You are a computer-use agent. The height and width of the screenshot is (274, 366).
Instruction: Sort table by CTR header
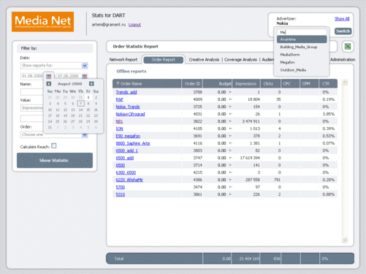pyautogui.click(x=328, y=83)
